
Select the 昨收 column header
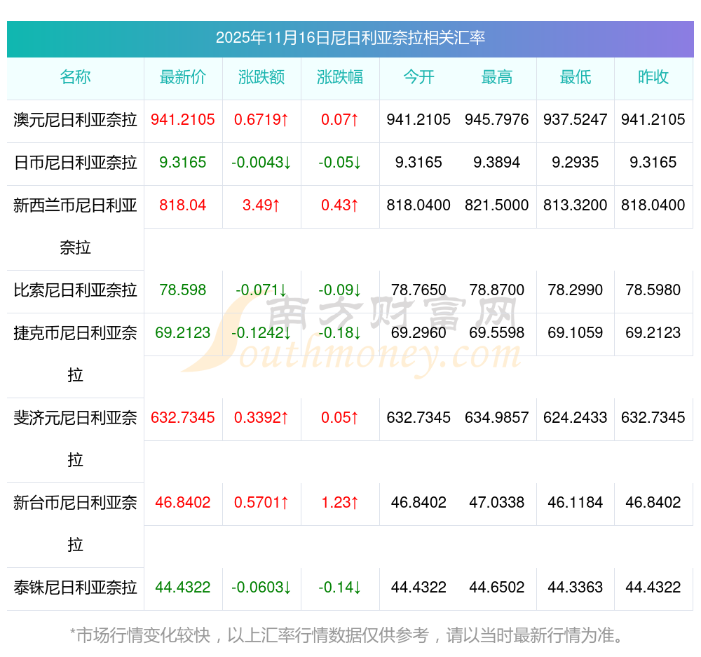tap(653, 77)
